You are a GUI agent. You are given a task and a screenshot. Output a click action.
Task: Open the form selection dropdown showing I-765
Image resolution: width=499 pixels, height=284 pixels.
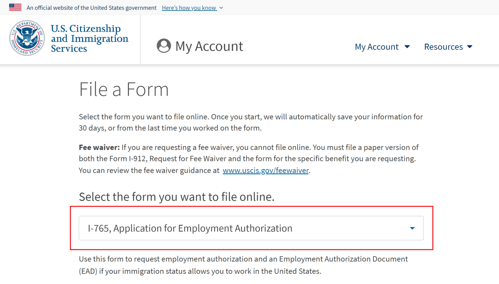[x=251, y=228]
